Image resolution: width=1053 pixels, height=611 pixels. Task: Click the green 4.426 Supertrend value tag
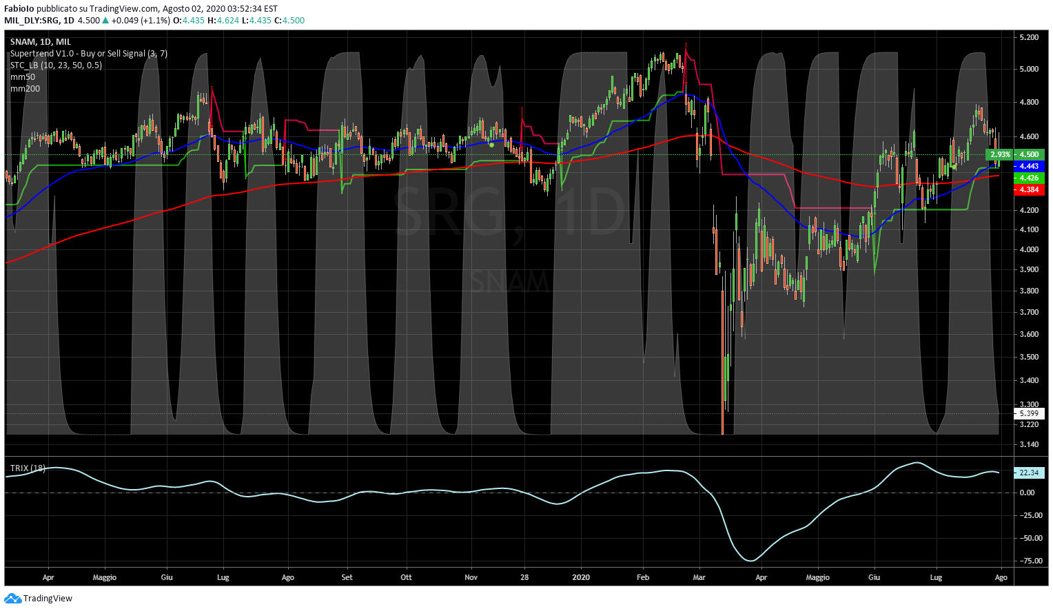click(1029, 178)
